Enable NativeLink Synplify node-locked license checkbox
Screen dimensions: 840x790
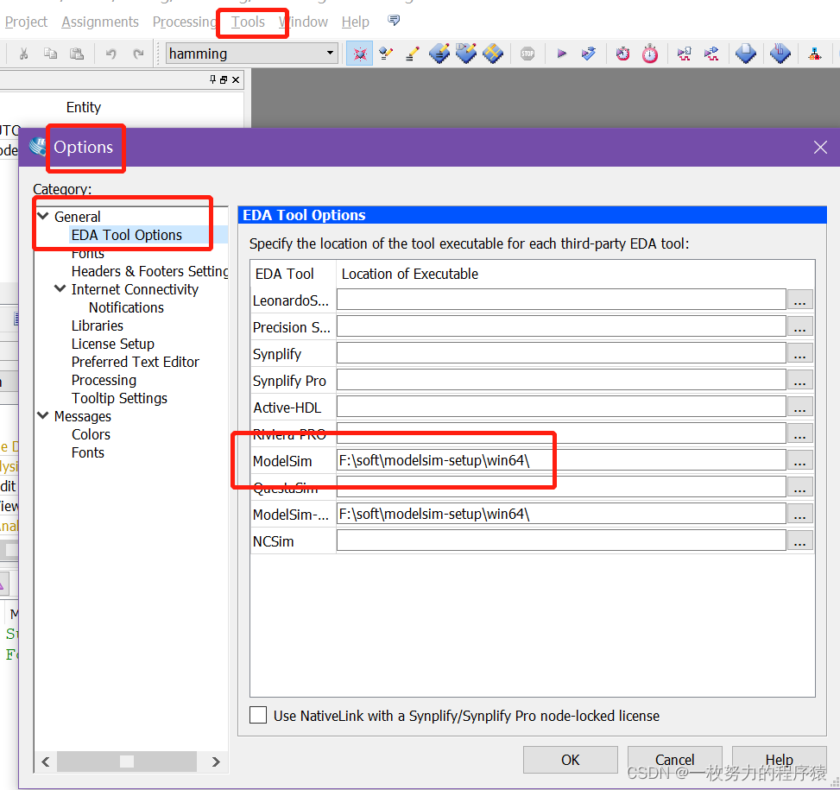(258, 715)
